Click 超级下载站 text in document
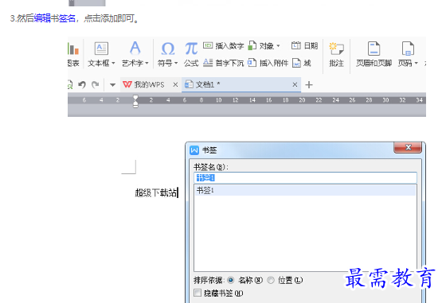This screenshot has height=303, width=442. tap(156, 193)
